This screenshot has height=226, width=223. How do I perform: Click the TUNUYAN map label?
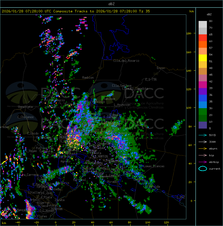pos(57,209)
